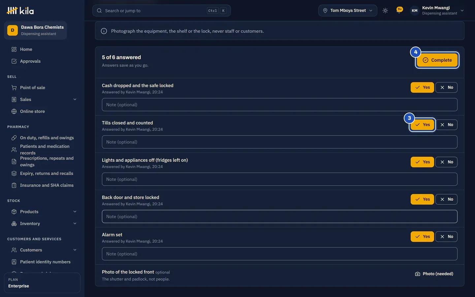
Task: Expand the Sales submenu chevron
Action: click(75, 99)
